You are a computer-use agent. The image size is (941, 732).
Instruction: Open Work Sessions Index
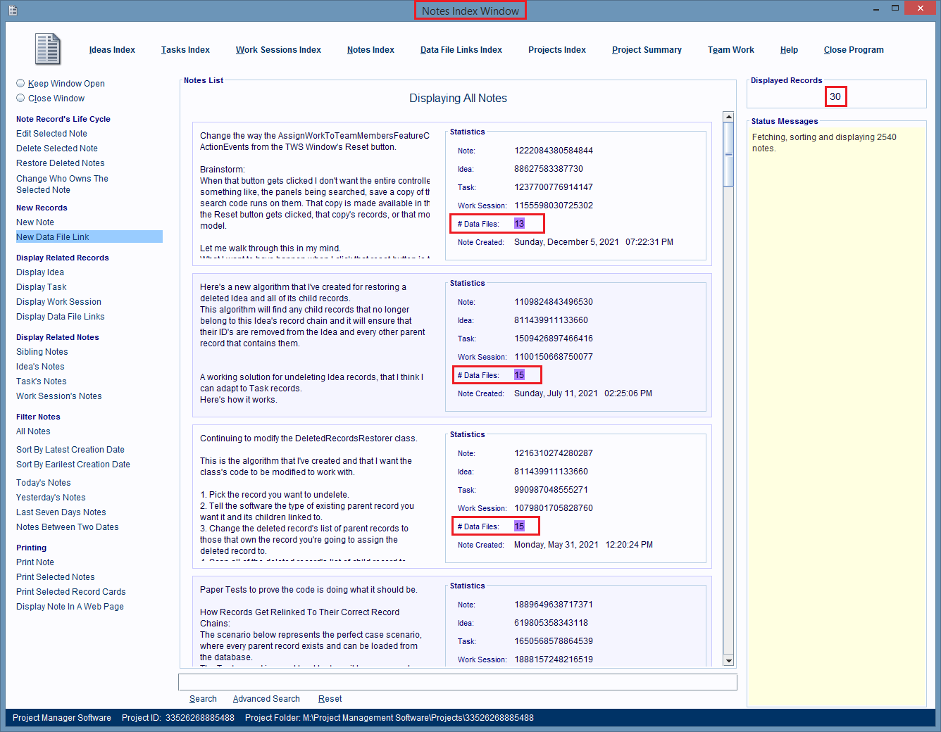coord(278,50)
